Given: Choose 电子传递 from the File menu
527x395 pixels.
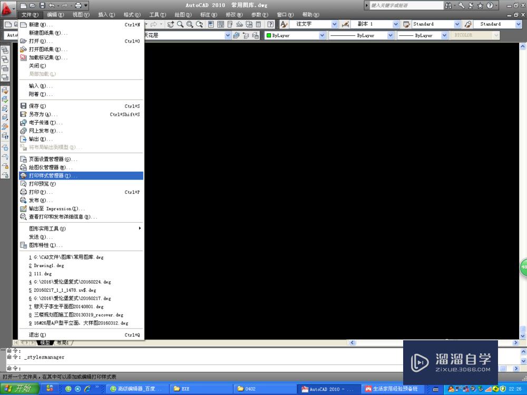Looking at the screenshot, I should click(81, 123).
